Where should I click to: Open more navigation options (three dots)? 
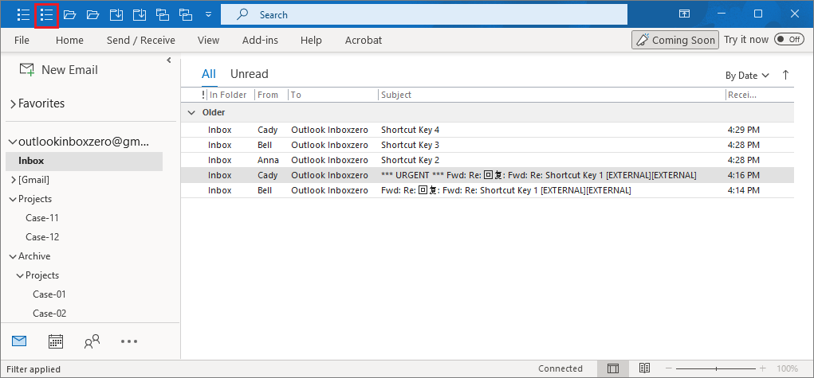[x=129, y=341]
